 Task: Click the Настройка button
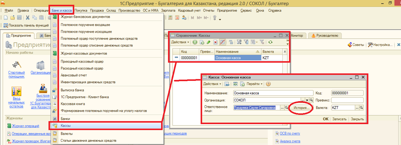click(380, 45)
